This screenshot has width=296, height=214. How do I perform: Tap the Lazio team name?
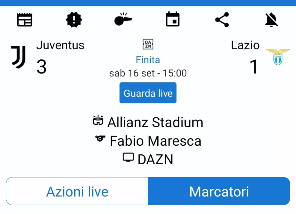(245, 45)
